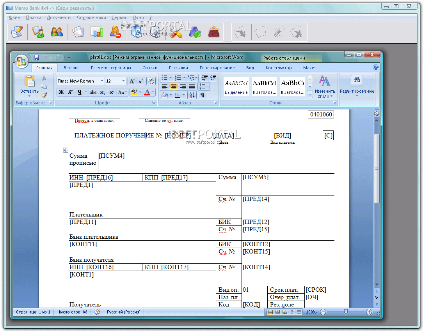Click Русский (Россия) language indicator

click(124, 312)
